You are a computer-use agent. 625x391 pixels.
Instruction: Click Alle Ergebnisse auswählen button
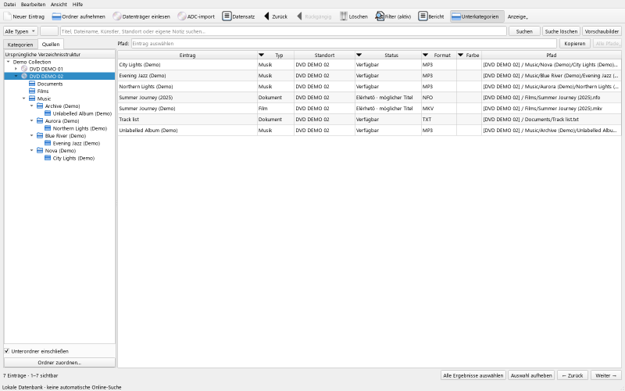point(473,375)
